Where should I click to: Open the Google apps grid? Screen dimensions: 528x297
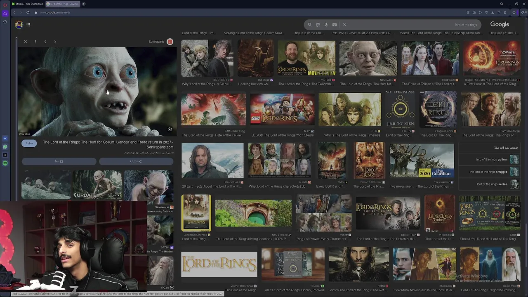28,25
